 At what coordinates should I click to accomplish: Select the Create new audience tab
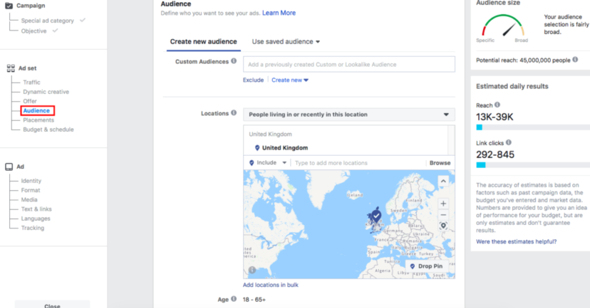pos(203,41)
